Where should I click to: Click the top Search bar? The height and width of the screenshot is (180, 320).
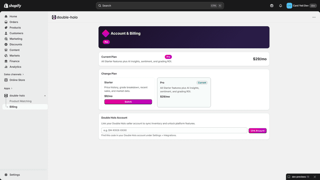coord(160,6)
